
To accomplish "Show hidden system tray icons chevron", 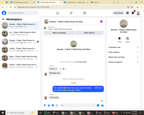I will point(121,113).
